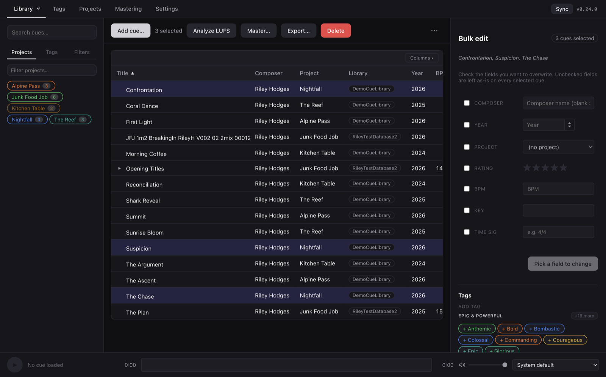Add the Bombastic tag

[544, 329]
